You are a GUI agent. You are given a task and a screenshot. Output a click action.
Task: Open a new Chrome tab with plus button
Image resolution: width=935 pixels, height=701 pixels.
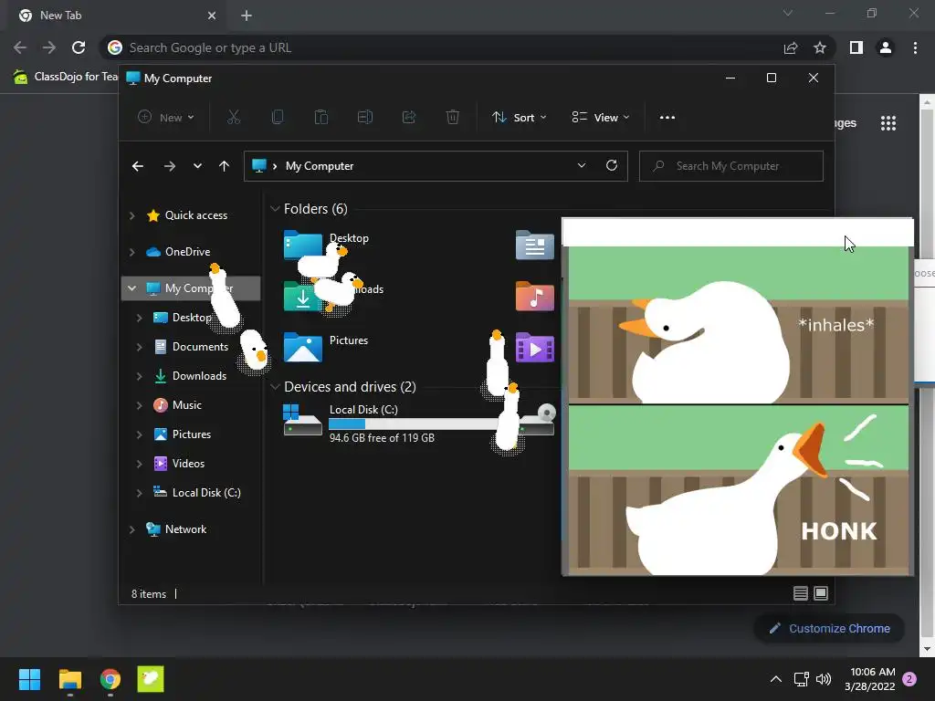point(247,16)
